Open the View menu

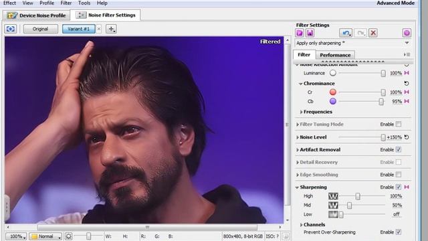27,3
